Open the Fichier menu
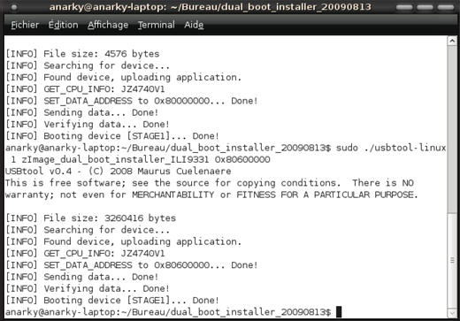 tap(25, 25)
